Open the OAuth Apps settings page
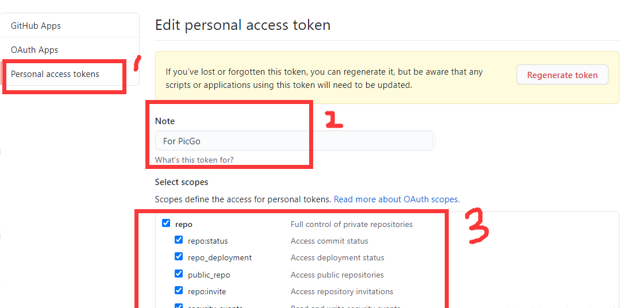The width and height of the screenshot is (624, 308). pos(34,50)
